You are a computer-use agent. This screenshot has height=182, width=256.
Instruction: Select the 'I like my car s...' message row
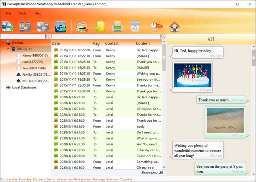click(x=107, y=150)
